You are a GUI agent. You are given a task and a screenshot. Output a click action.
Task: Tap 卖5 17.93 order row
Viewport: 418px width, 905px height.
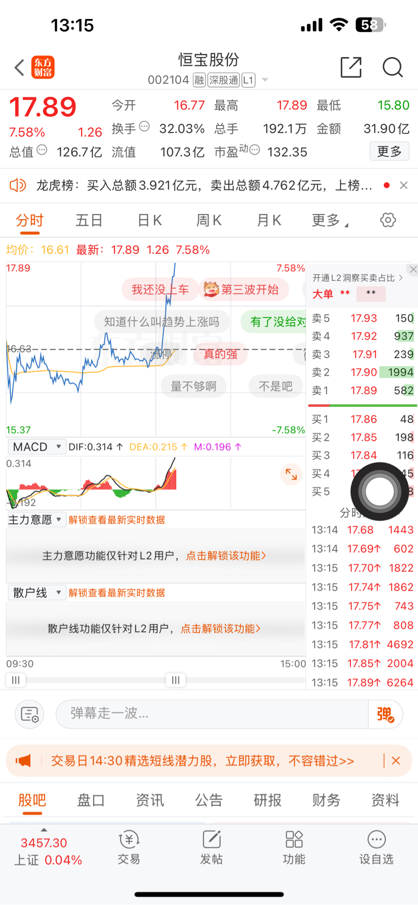click(x=362, y=318)
